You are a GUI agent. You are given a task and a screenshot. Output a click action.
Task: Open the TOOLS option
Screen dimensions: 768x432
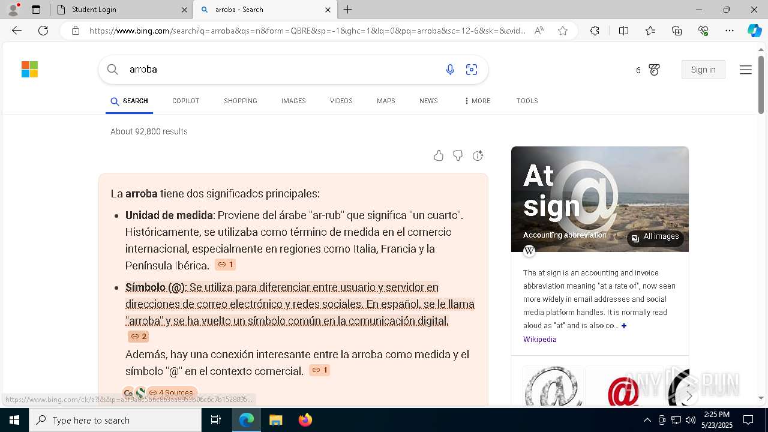pyautogui.click(x=527, y=101)
